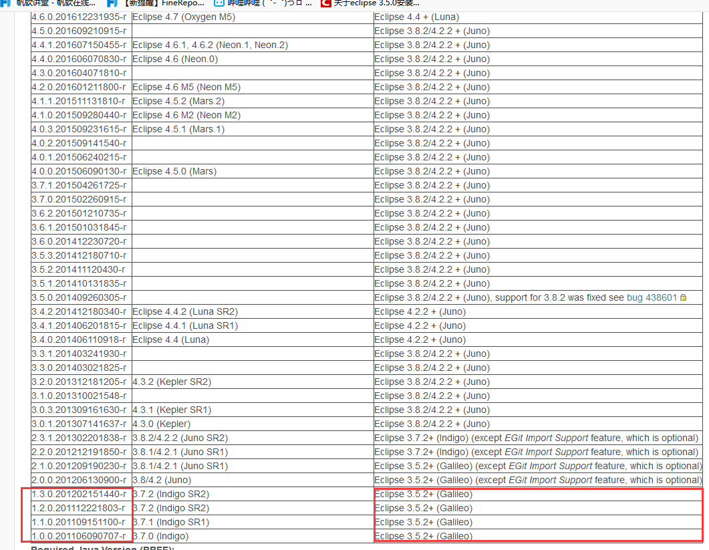
Task: Select version cell 3.7.0.201502260915-r
Action: [x=82, y=199]
